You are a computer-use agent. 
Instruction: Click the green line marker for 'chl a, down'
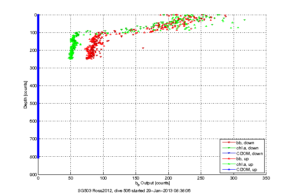coord(229,148)
